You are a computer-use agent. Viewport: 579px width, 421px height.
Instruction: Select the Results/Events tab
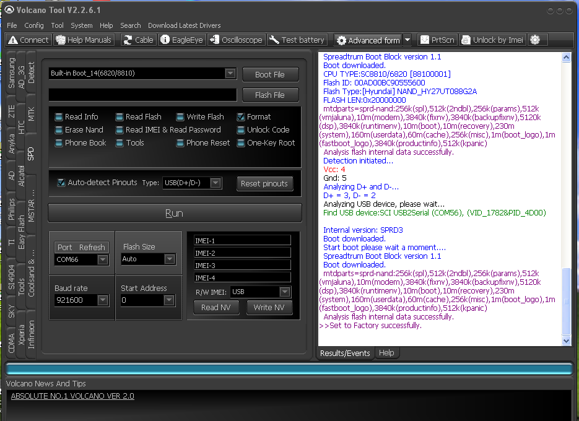click(345, 353)
